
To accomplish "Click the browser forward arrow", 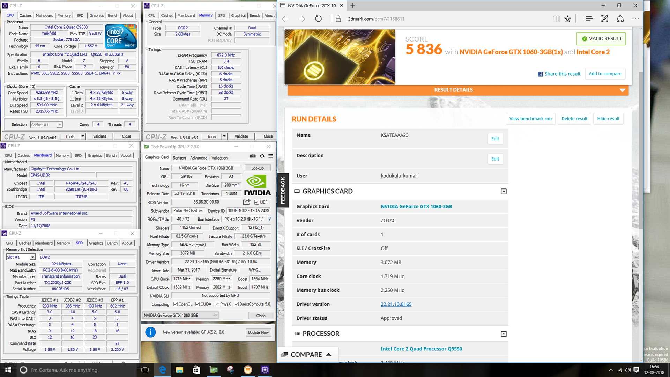I will click(302, 19).
